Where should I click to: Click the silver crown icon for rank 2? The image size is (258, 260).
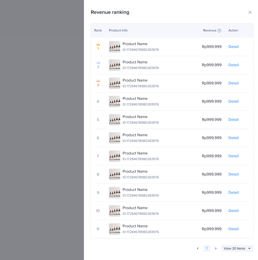pos(98,62)
